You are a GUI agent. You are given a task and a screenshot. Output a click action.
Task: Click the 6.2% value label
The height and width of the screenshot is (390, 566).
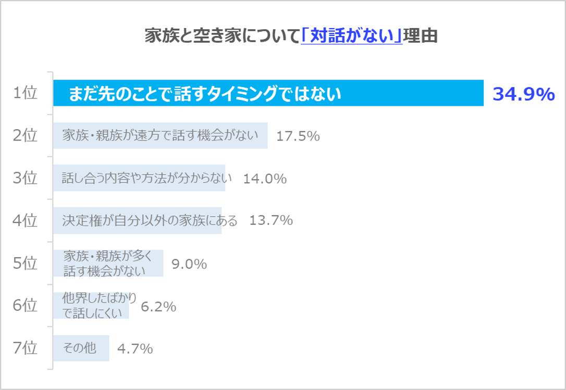coord(158,307)
